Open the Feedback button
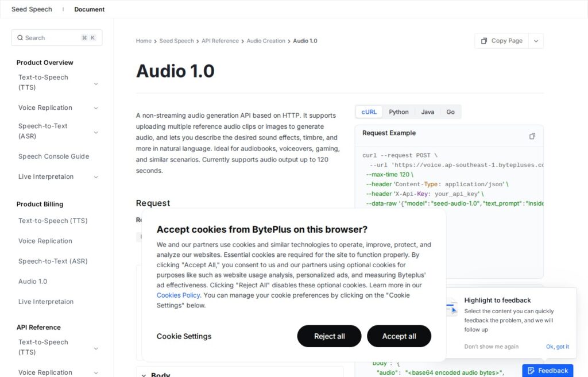 [x=547, y=371]
